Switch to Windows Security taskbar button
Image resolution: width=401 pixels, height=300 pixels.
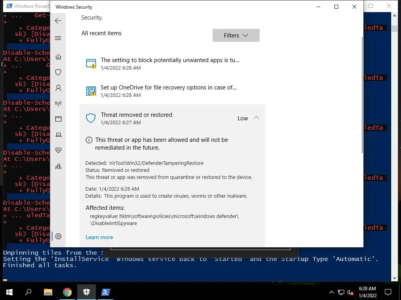(87, 292)
